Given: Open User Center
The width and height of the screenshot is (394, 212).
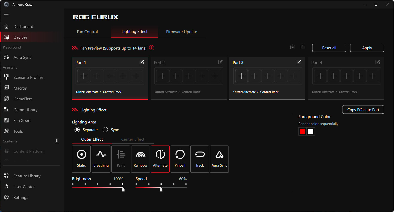Looking at the screenshot, I should (32, 187).
